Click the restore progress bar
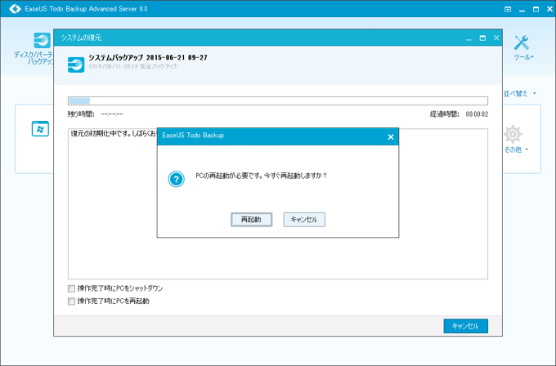The image size is (556, 366). click(278, 101)
